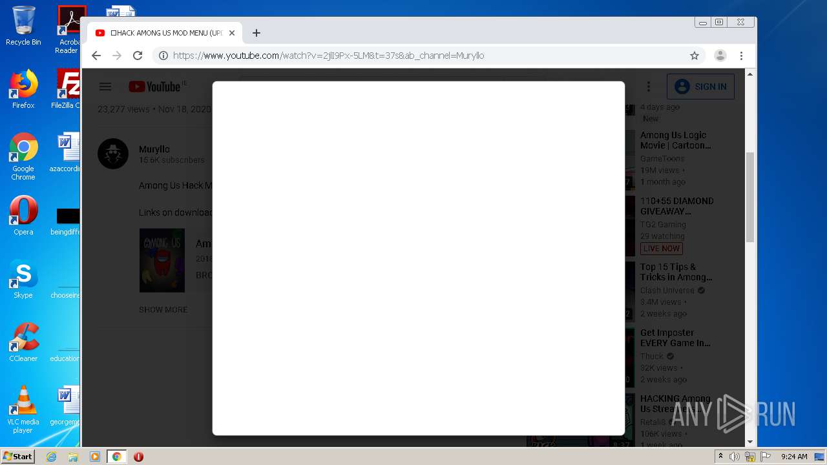
Task: Open the YouTube hamburger guide menu
Action: click(105, 87)
